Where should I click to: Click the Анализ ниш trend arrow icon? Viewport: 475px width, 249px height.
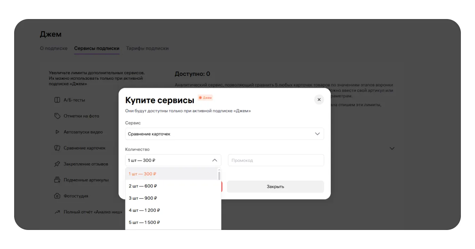pos(57,212)
